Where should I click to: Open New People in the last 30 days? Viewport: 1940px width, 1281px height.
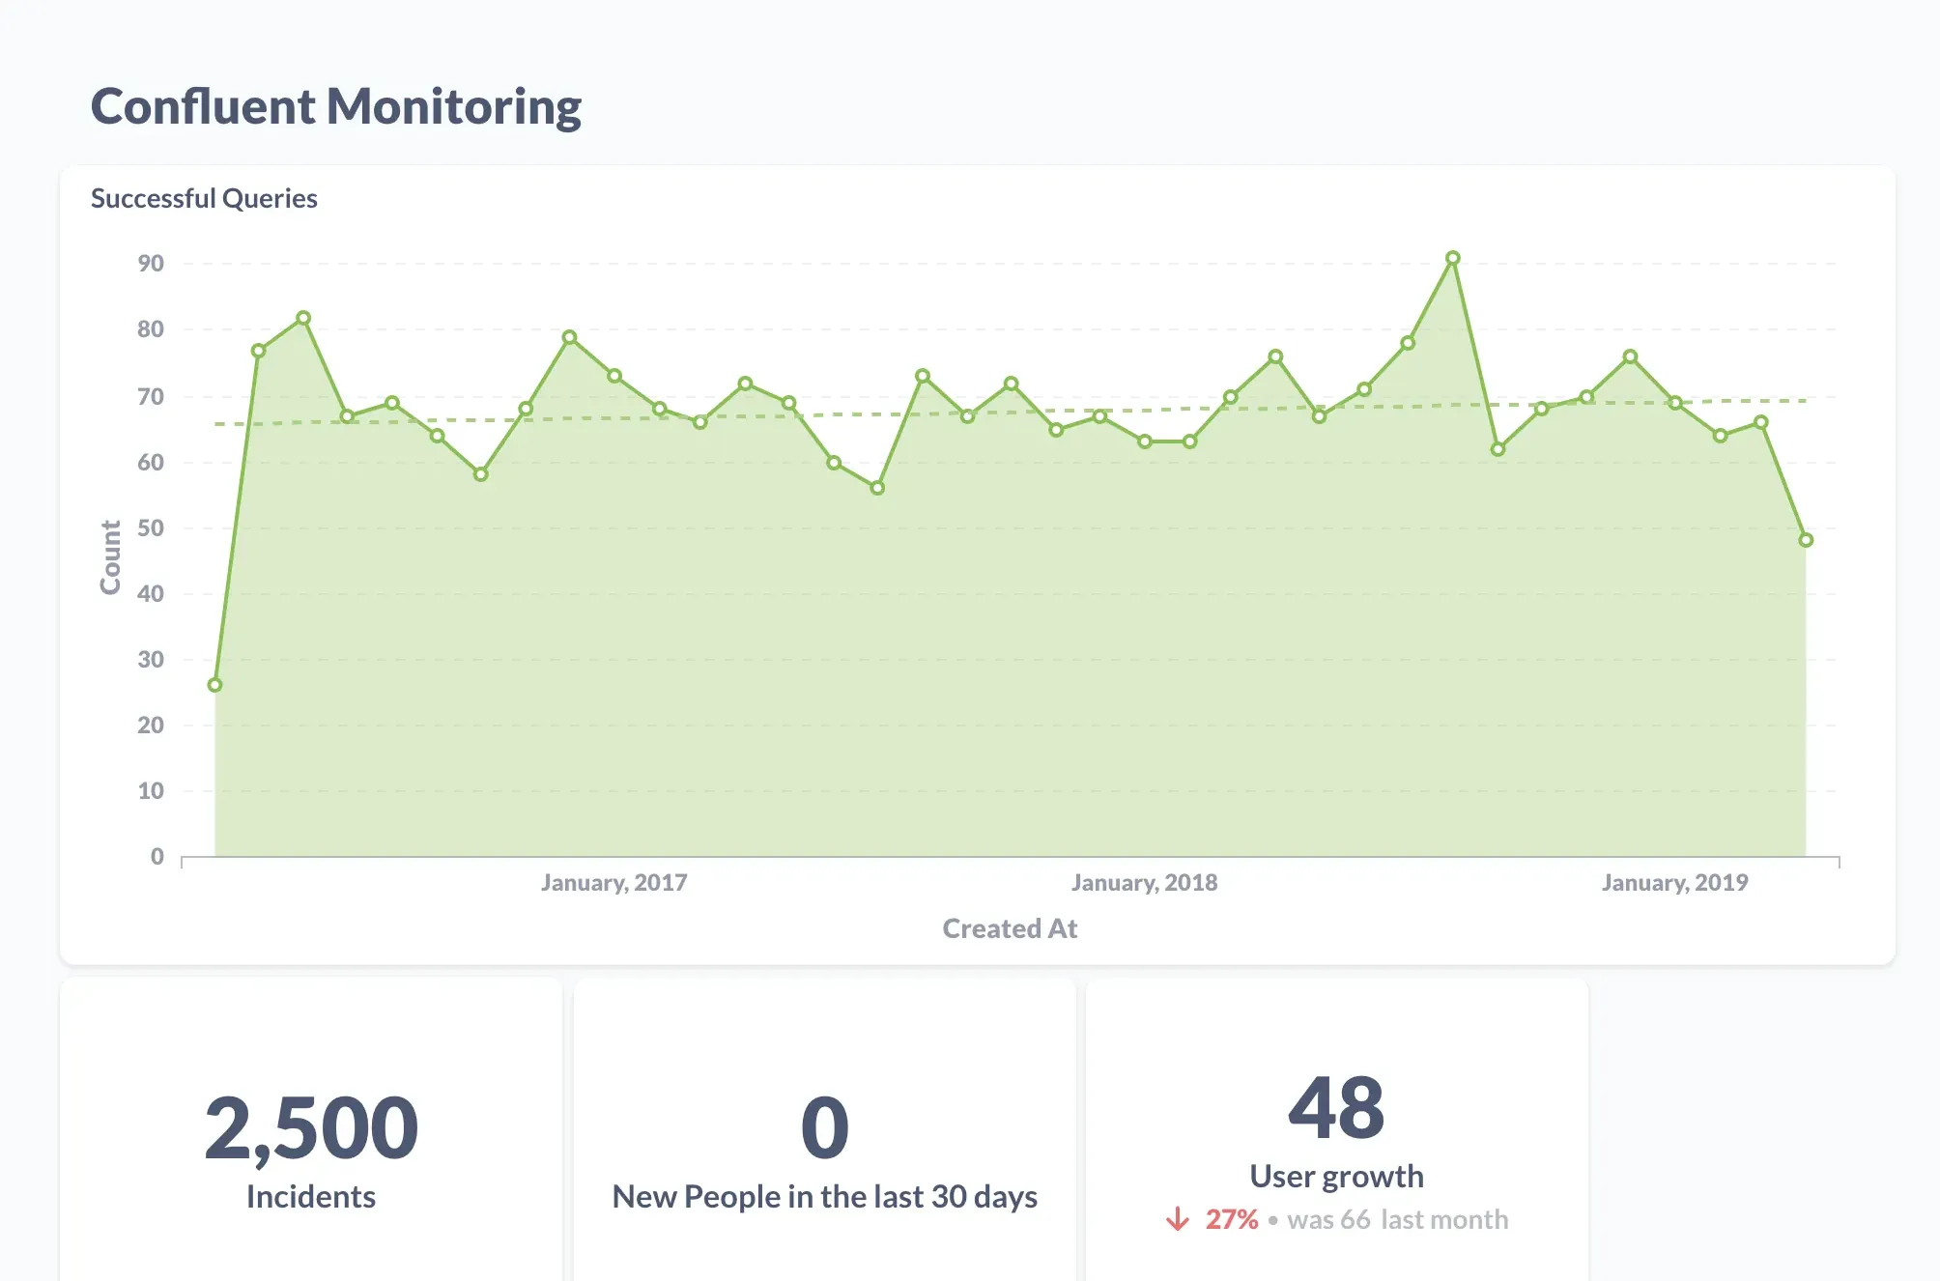pos(825,1197)
